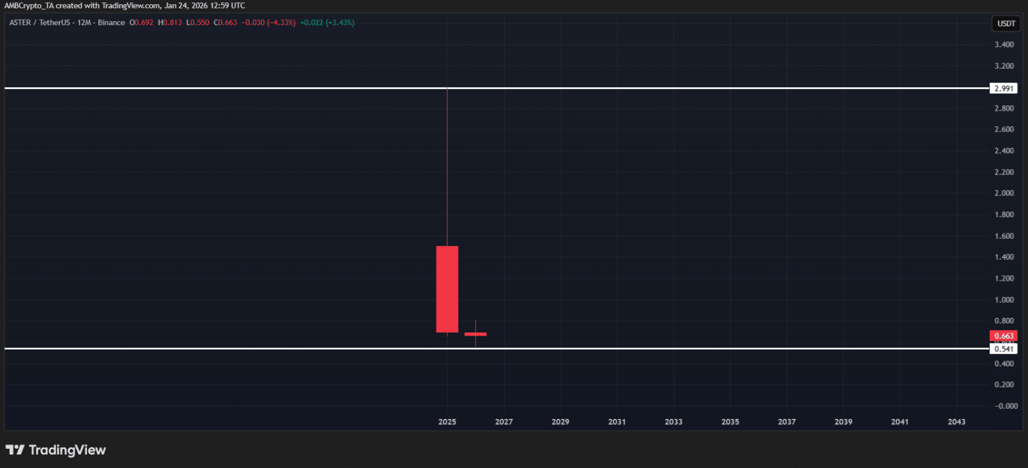Click the 2043 label on time axis

[x=956, y=422]
